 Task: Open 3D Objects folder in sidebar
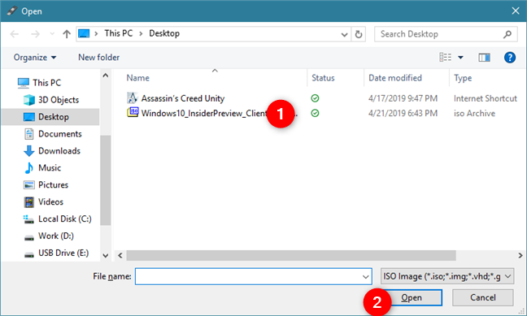[51, 100]
